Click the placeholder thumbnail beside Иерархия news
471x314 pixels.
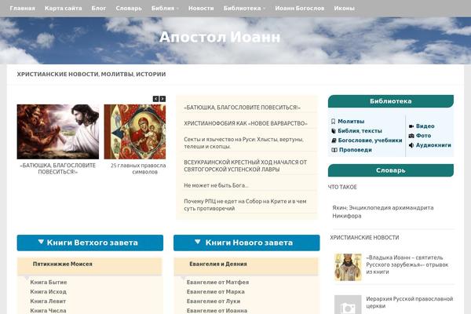pos(348,305)
